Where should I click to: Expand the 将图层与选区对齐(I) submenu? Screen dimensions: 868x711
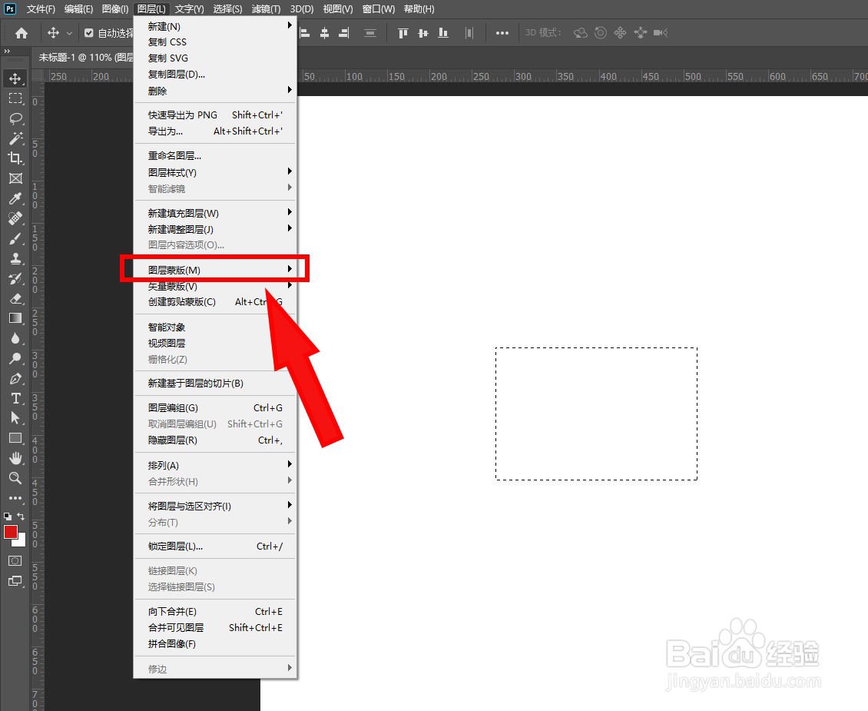tap(215, 506)
